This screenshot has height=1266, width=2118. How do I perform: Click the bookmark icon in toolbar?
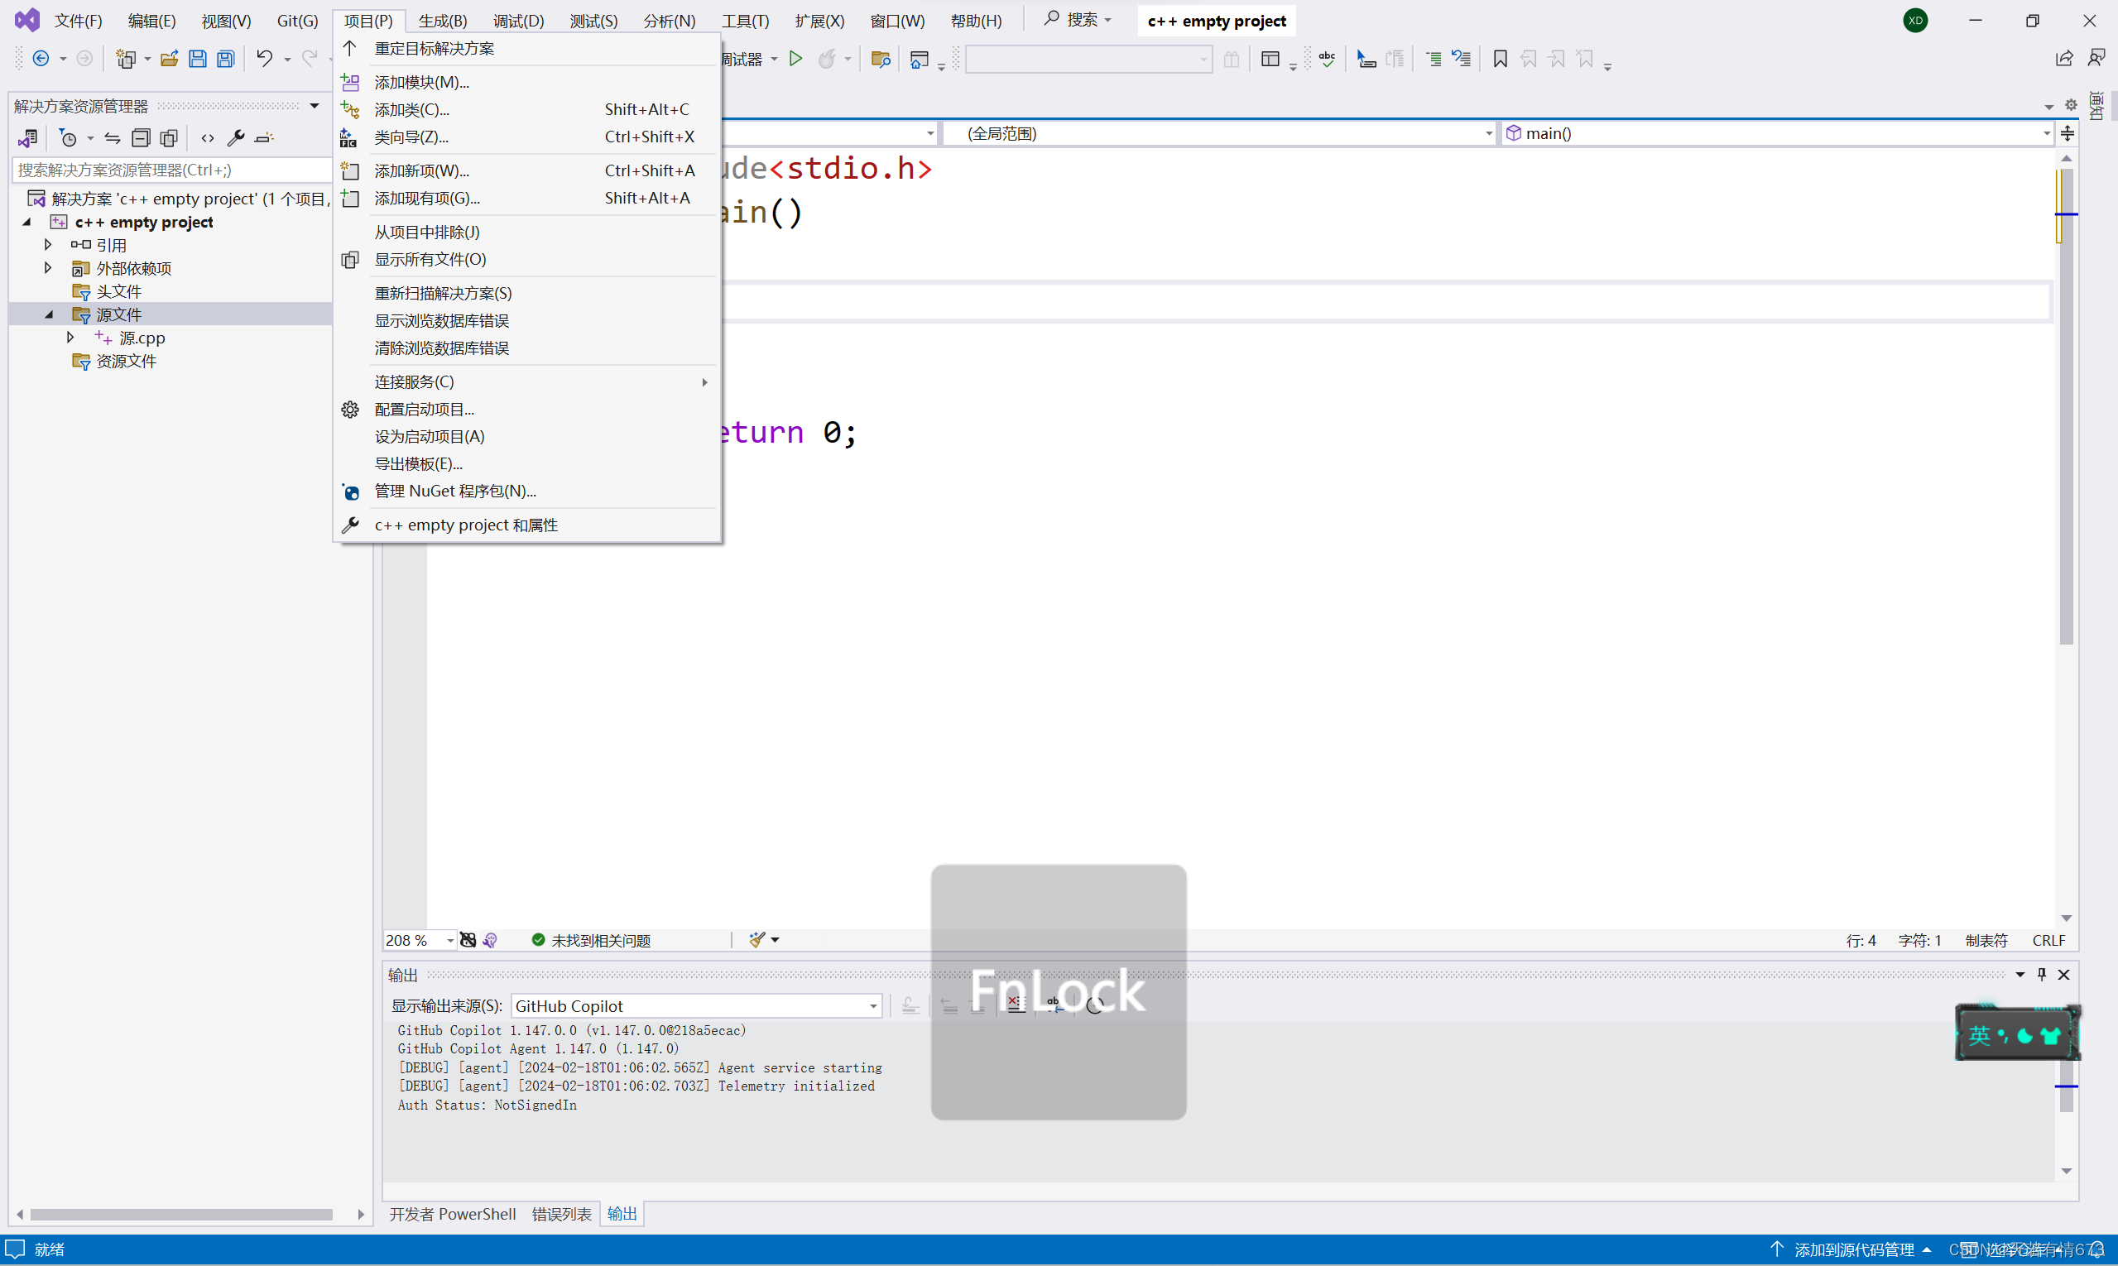[1500, 59]
